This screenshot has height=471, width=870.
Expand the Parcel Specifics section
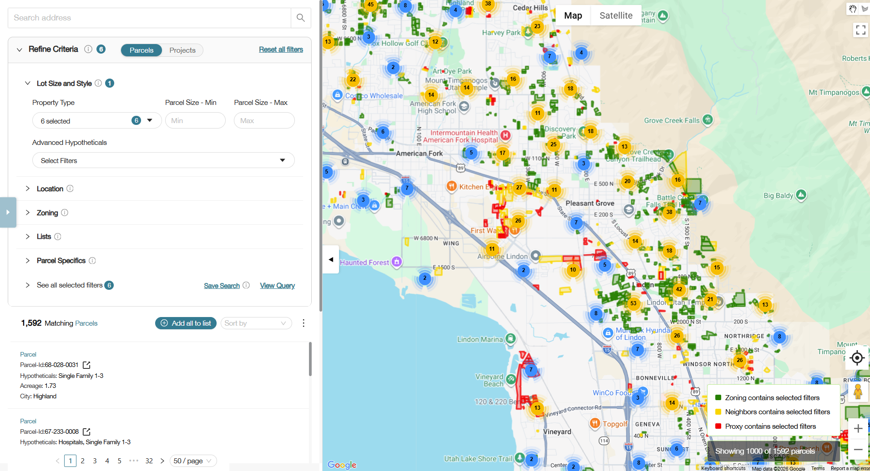pos(27,261)
